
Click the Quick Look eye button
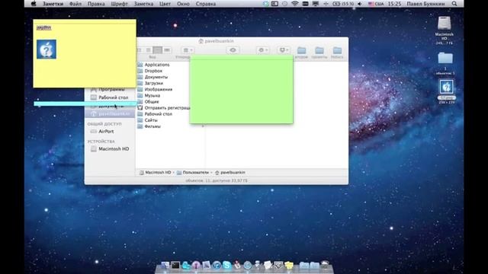(233, 50)
